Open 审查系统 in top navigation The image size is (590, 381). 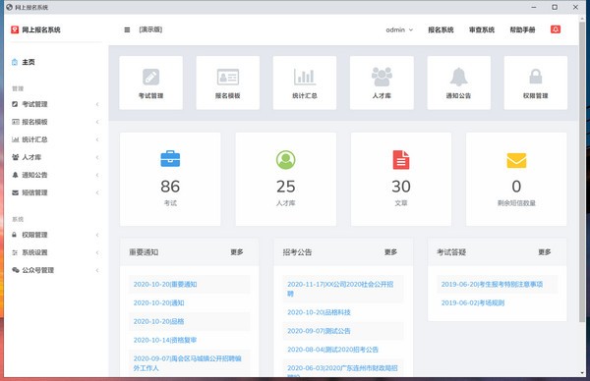click(482, 29)
